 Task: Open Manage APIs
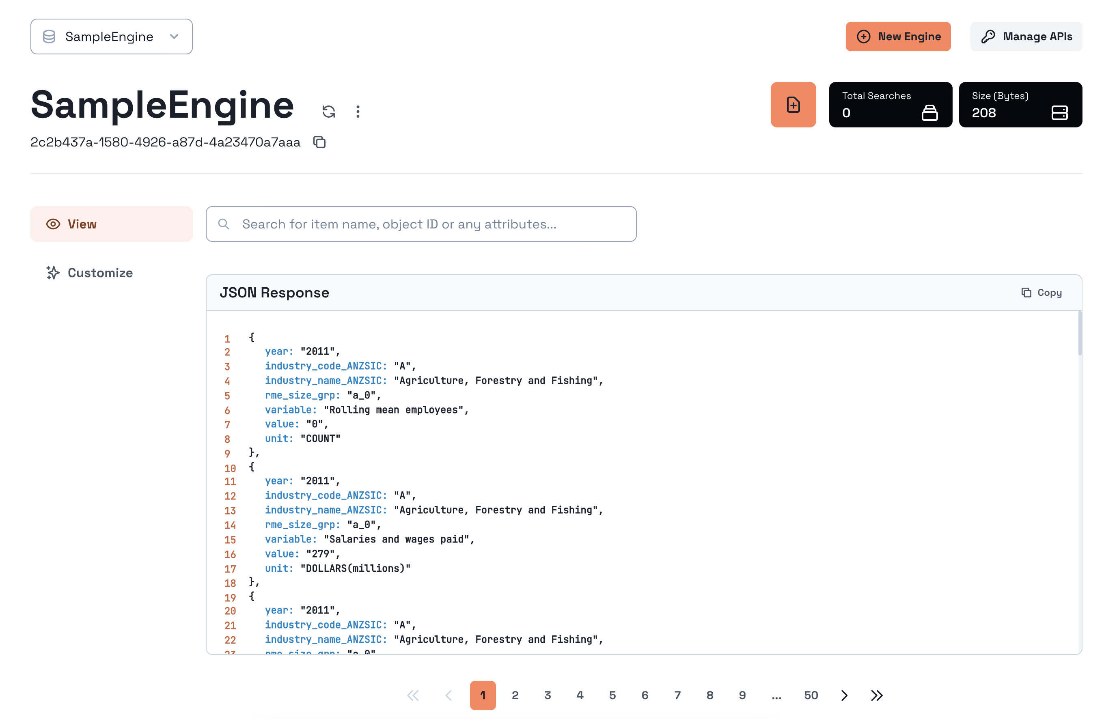tap(1026, 37)
